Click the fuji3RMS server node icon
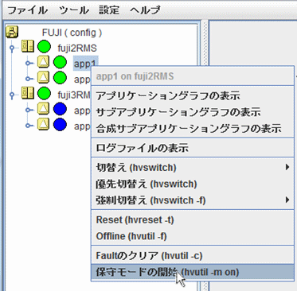Image resolution: width=297 pixels, height=291 pixels. click(x=28, y=93)
